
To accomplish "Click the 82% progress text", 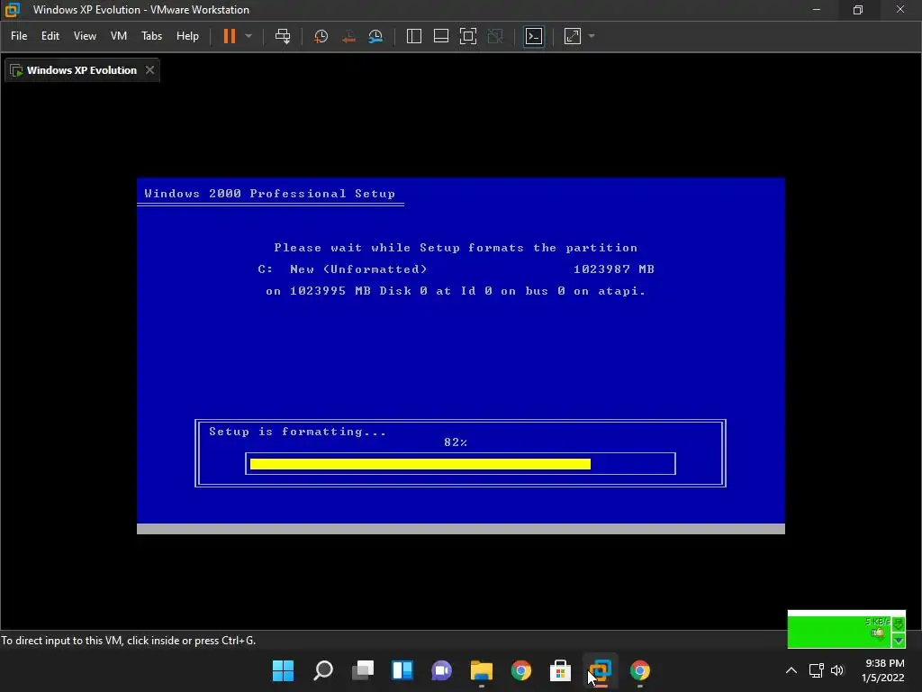I will (x=456, y=442).
